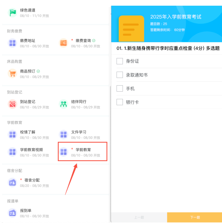Click the 学前教育 section heading

coord(14,123)
